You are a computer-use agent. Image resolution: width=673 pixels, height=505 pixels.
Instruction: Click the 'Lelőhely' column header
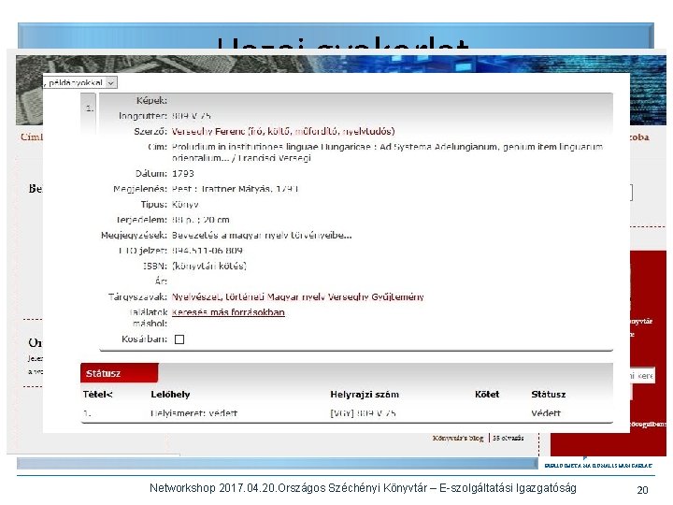coord(170,395)
